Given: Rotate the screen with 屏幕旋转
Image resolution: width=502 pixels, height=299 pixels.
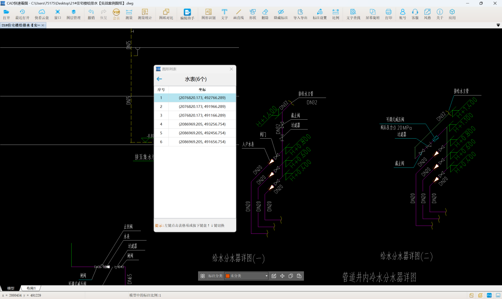Looking at the screenshot, I should (372, 14).
